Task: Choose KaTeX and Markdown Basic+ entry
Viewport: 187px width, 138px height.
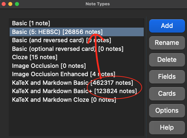Action: (77, 91)
